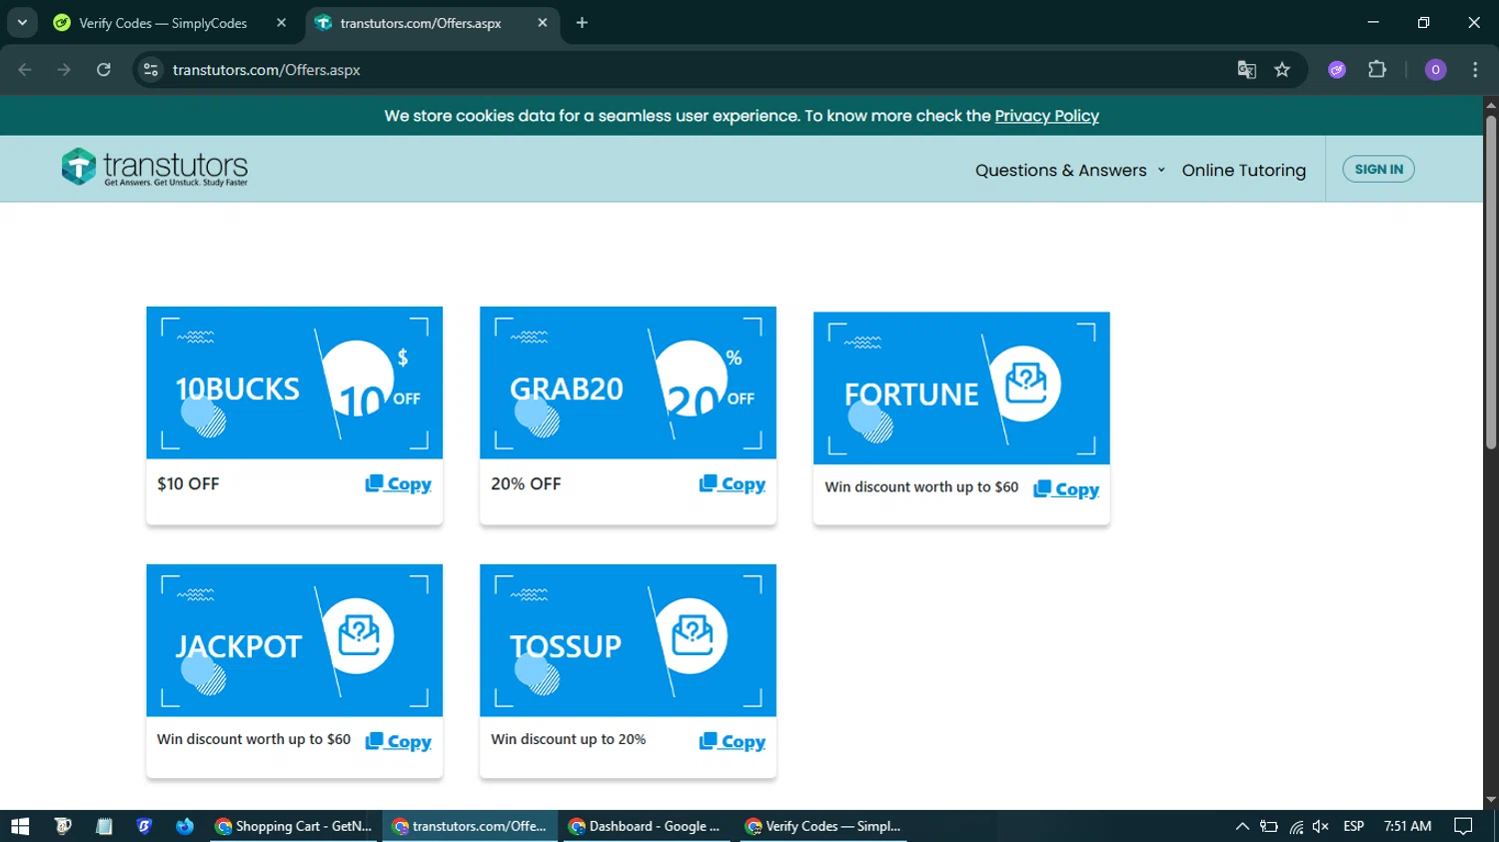Switch to Verify Codes — SimplyCodes tab
The width and height of the screenshot is (1499, 842).
click(162, 23)
